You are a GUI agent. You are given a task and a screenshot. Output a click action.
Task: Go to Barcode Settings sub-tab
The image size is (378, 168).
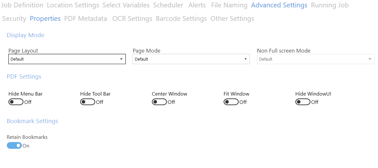point(181,19)
